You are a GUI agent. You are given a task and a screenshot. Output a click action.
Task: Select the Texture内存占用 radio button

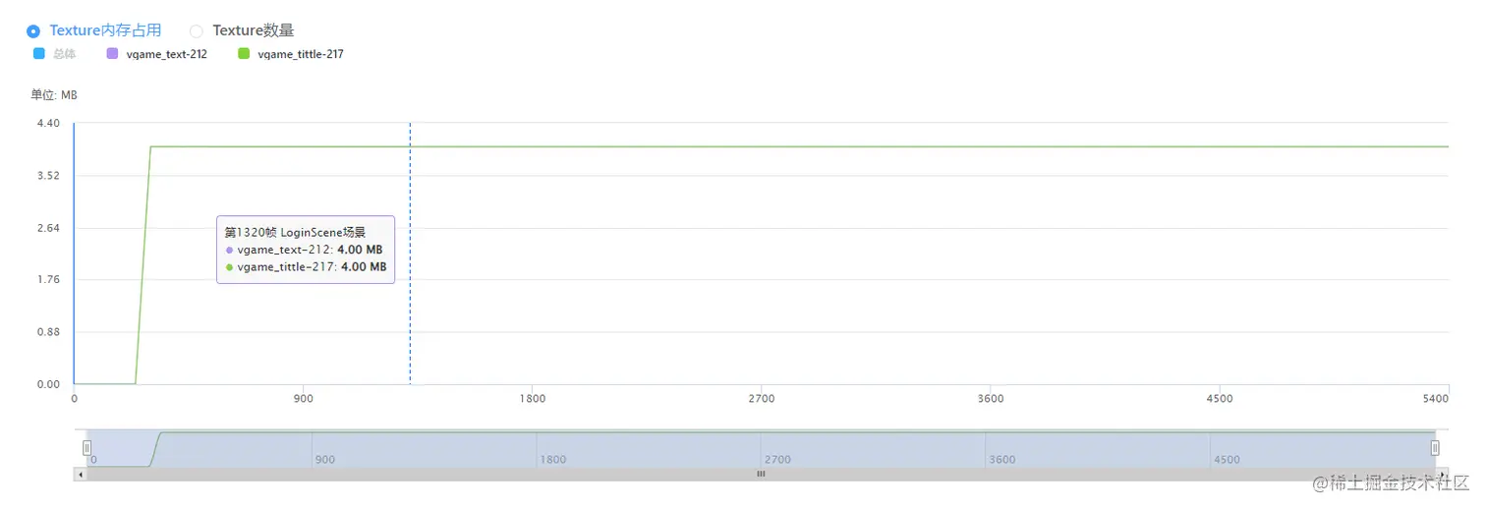[33, 31]
